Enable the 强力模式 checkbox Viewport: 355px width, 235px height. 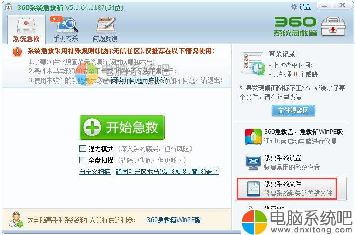pos(83,148)
